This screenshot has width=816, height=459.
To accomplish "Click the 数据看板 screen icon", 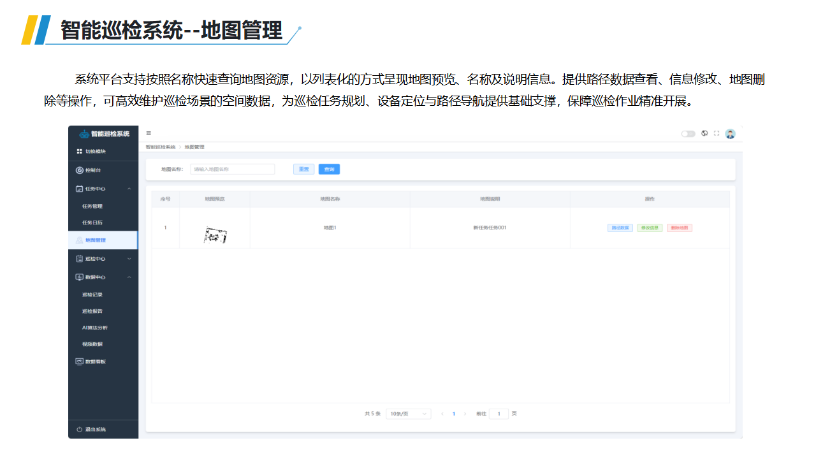I will click(x=80, y=361).
